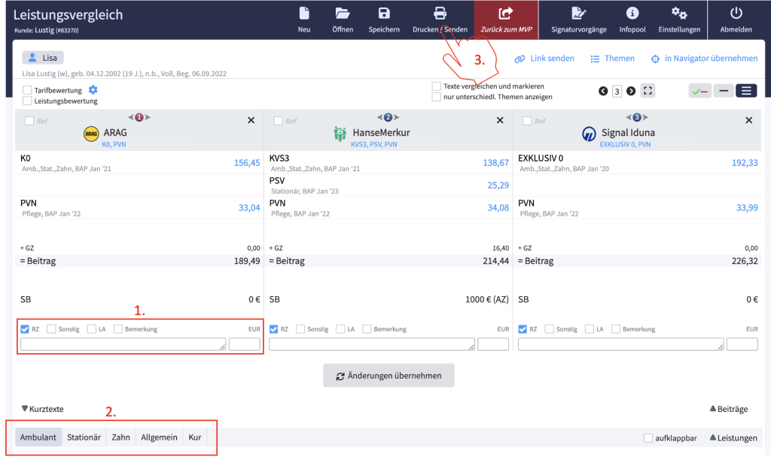Remove the Signal Iduna column

749,120
